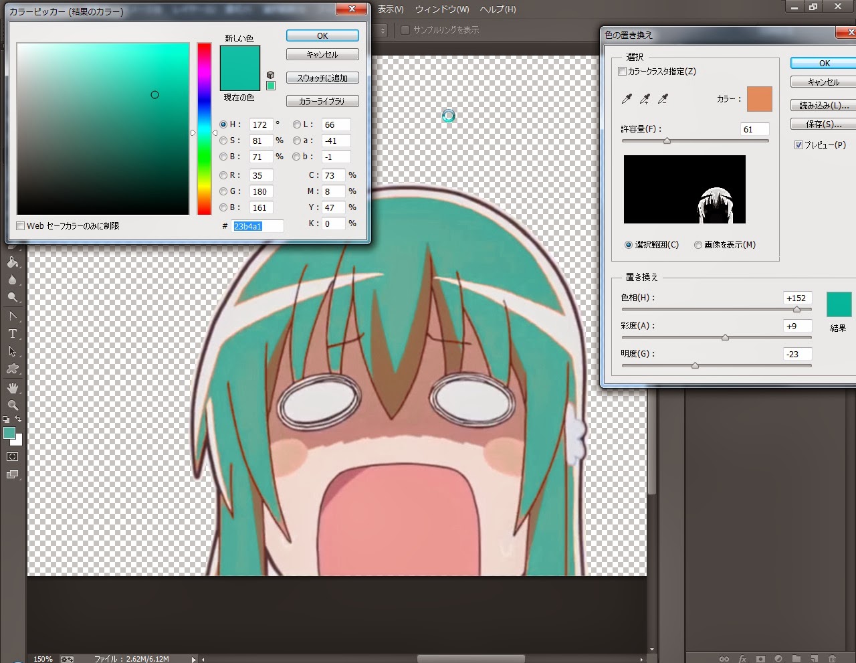This screenshot has width=856, height=663.
Task: Click the out-of-gamut cube warning icon
Action: coord(270,75)
